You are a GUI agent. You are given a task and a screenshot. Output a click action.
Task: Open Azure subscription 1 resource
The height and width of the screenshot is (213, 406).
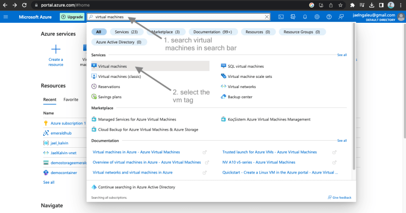point(68,123)
